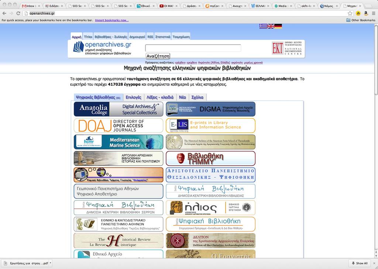Open DOAJ Directory of Open Access Journals
The height and width of the screenshot is (269, 378).
118,125
